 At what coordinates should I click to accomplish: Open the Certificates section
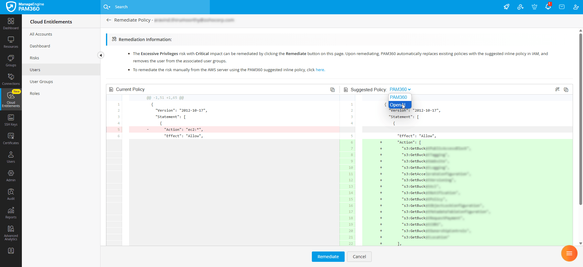pyautogui.click(x=11, y=139)
